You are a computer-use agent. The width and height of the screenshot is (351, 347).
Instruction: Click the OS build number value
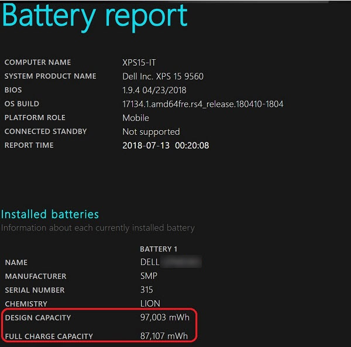[202, 104]
